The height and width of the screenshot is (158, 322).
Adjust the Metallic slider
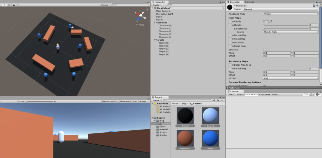coord(286,25)
